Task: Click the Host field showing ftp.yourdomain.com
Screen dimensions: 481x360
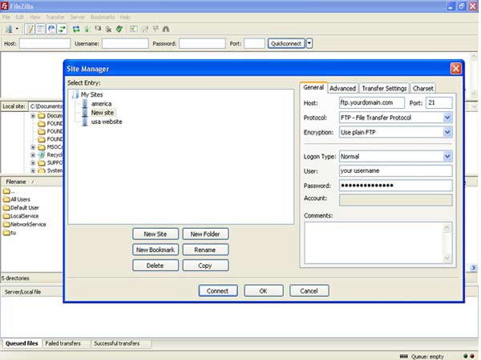Action: click(x=371, y=103)
